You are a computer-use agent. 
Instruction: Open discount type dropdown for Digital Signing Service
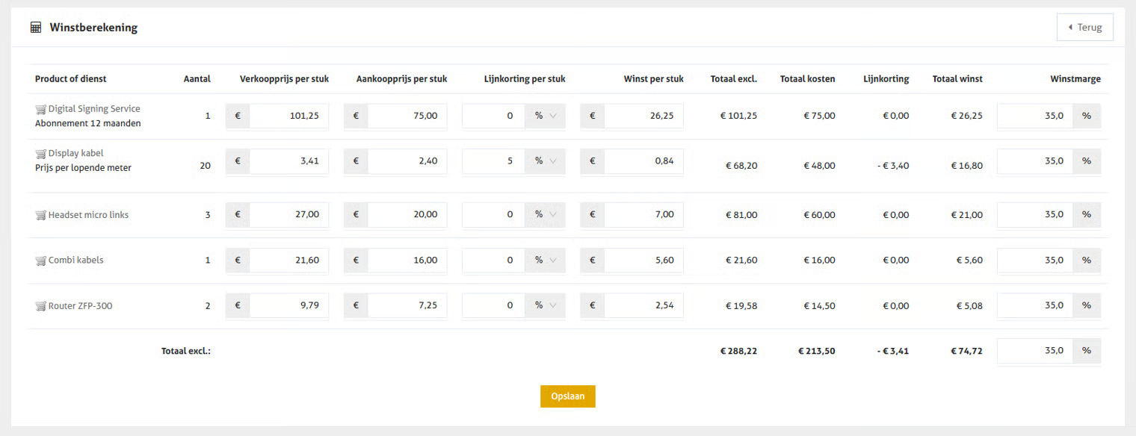pyautogui.click(x=545, y=116)
